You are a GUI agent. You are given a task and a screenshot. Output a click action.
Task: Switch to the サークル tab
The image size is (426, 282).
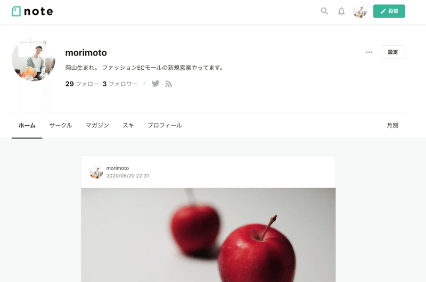(61, 126)
